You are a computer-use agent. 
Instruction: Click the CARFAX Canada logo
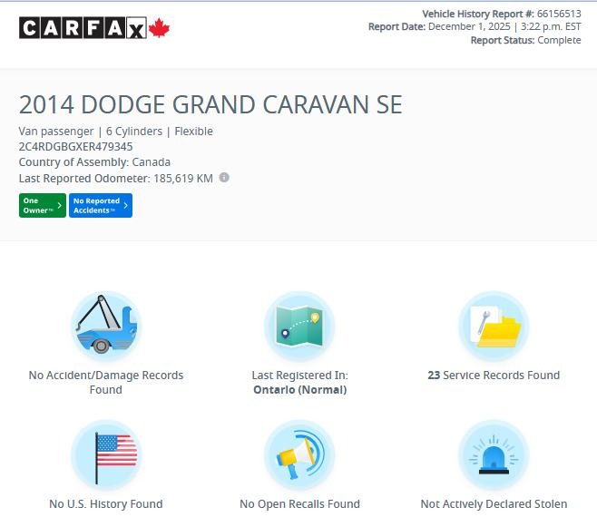click(94, 28)
